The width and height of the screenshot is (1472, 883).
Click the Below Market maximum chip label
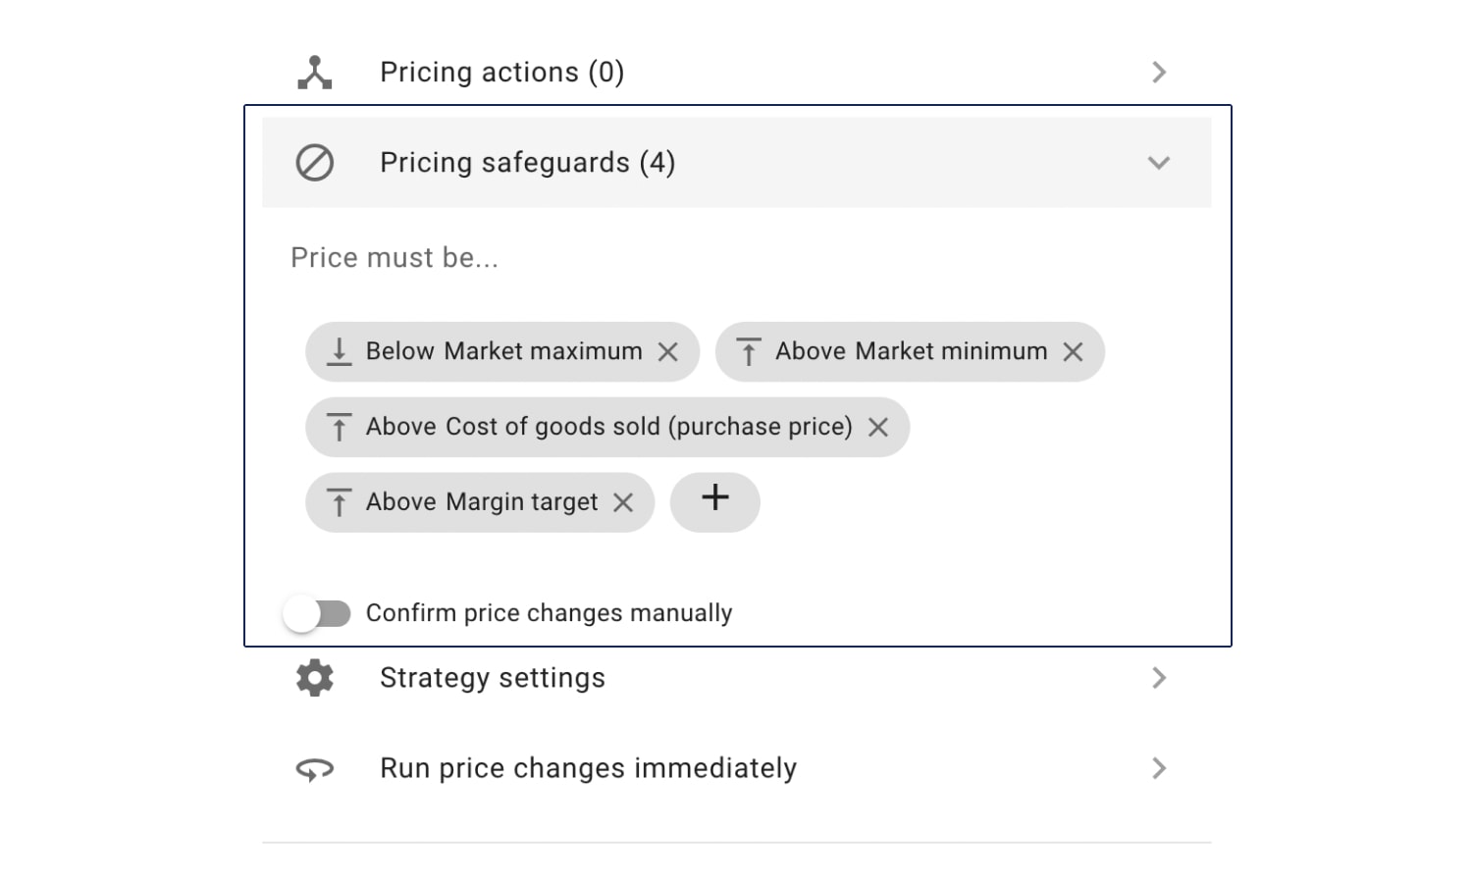[x=504, y=351]
